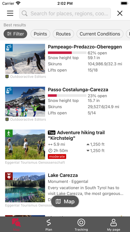Click the 62% open progress bar

click(67, 53)
